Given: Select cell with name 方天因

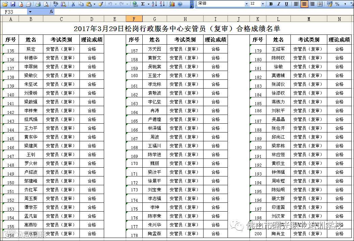Looking at the screenshot, I should (155, 49).
